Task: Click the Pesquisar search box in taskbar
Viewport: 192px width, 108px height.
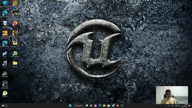Action: click(x=79, y=106)
